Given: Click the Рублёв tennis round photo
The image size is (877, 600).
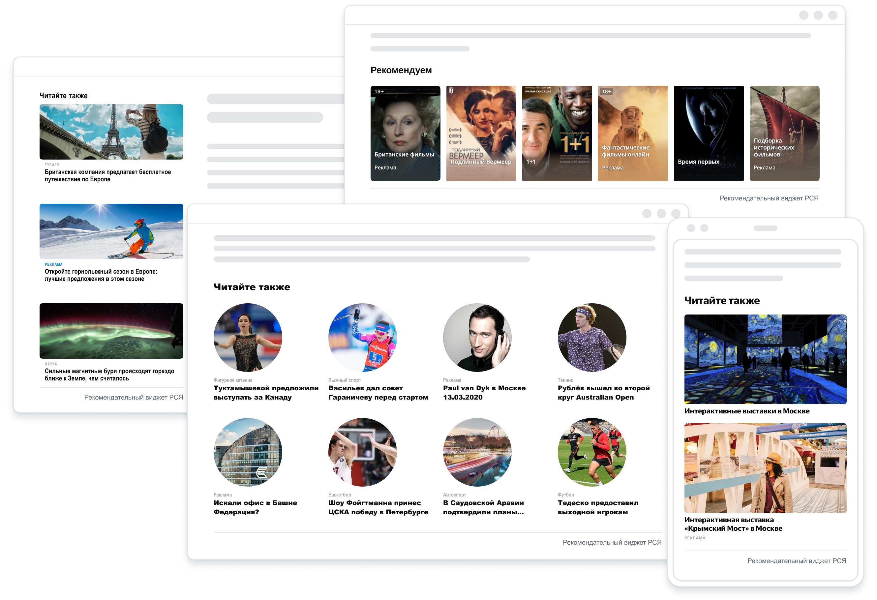Looking at the screenshot, I should pos(592,337).
